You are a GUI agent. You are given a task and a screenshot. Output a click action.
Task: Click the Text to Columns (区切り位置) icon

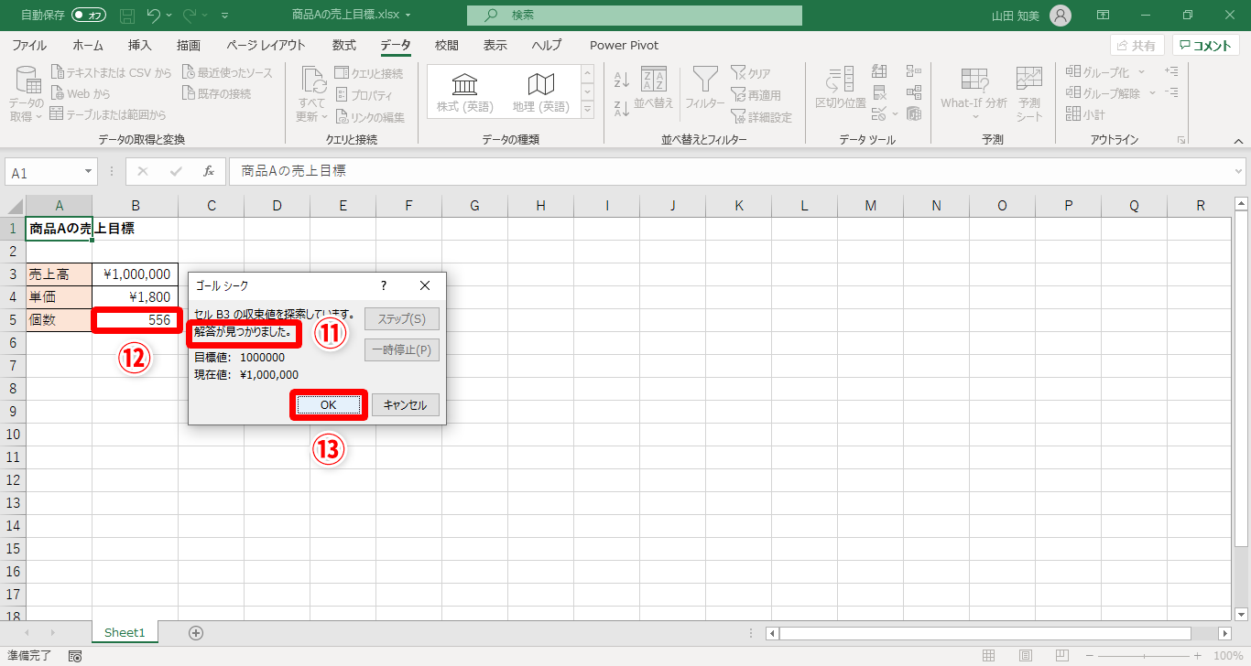click(x=841, y=81)
